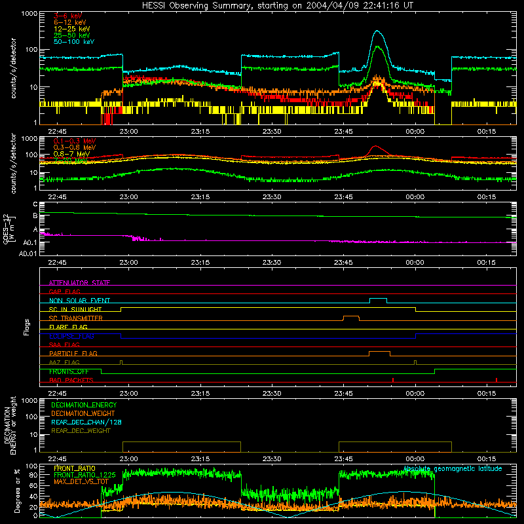524x524 pixels.
Task: Click the REAR_DEC_WEIGHT legend label
Action: 81,431
